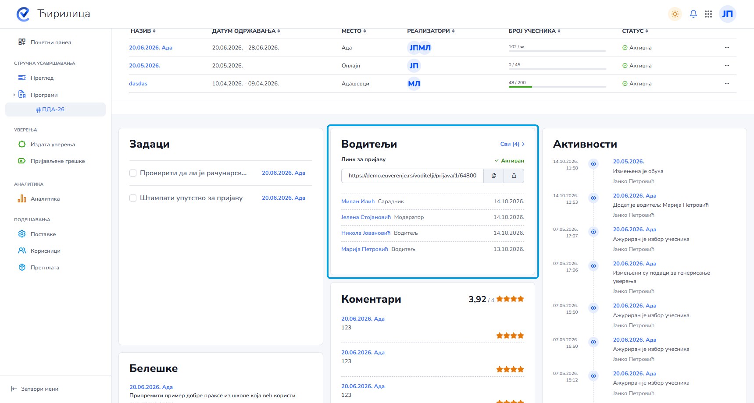This screenshot has width=754, height=403.
Task: Show all hosts via Сви (4)
Action: coord(512,144)
